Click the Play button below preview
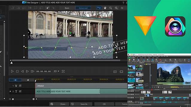Viewport: 191px width, 107px height. pos(12,71)
